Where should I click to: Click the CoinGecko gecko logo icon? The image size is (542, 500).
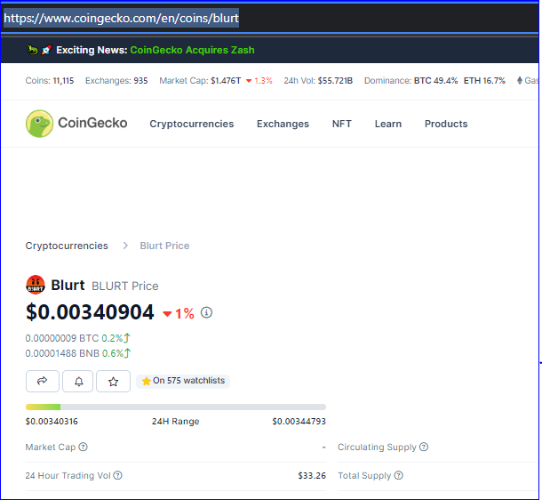coord(39,124)
